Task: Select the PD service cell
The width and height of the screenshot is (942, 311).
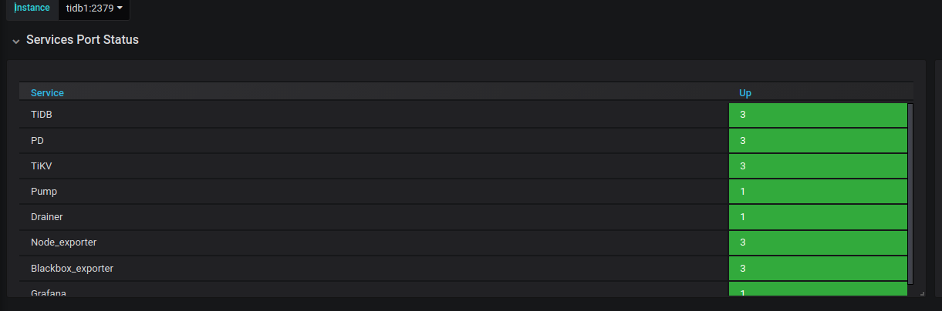Action: point(37,141)
